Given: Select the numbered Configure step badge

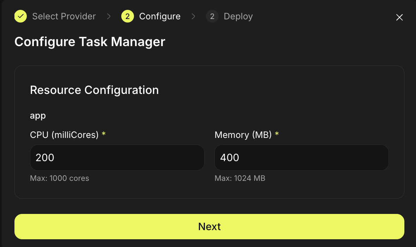Looking at the screenshot, I should pos(127,16).
